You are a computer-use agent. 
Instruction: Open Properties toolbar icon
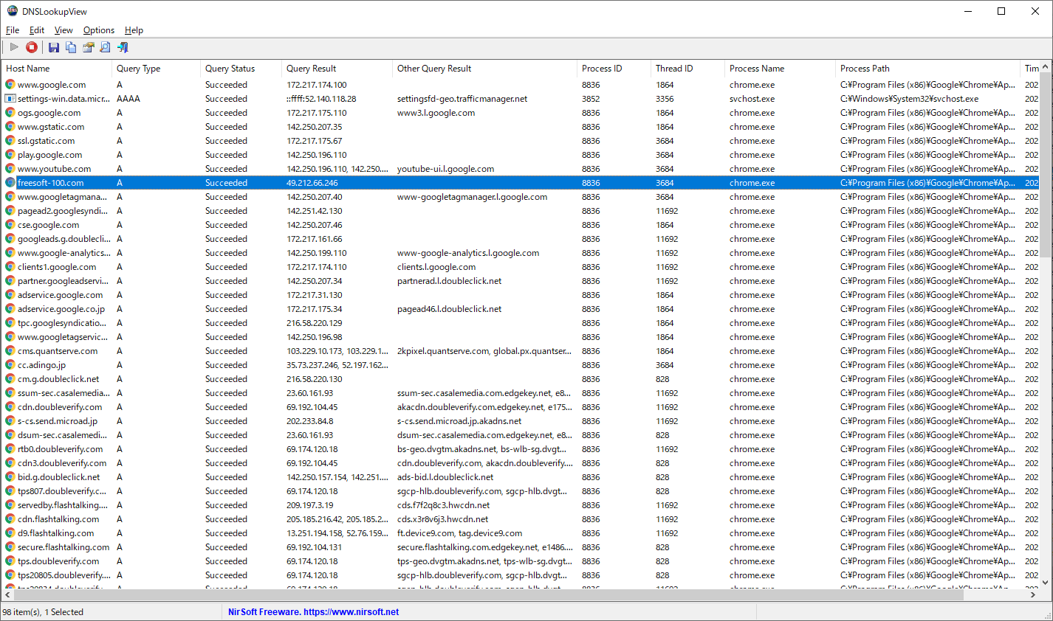pyautogui.click(x=88, y=47)
